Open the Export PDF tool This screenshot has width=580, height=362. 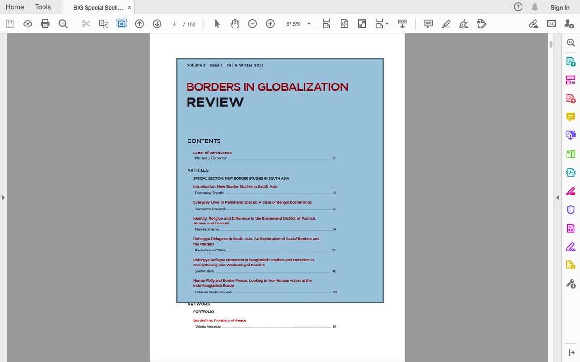pos(571,61)
